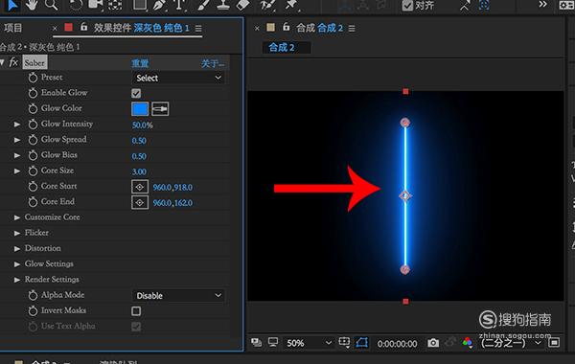Click the blue Glow Color swatch
This screenshot has width=575, height=364.
140,109
